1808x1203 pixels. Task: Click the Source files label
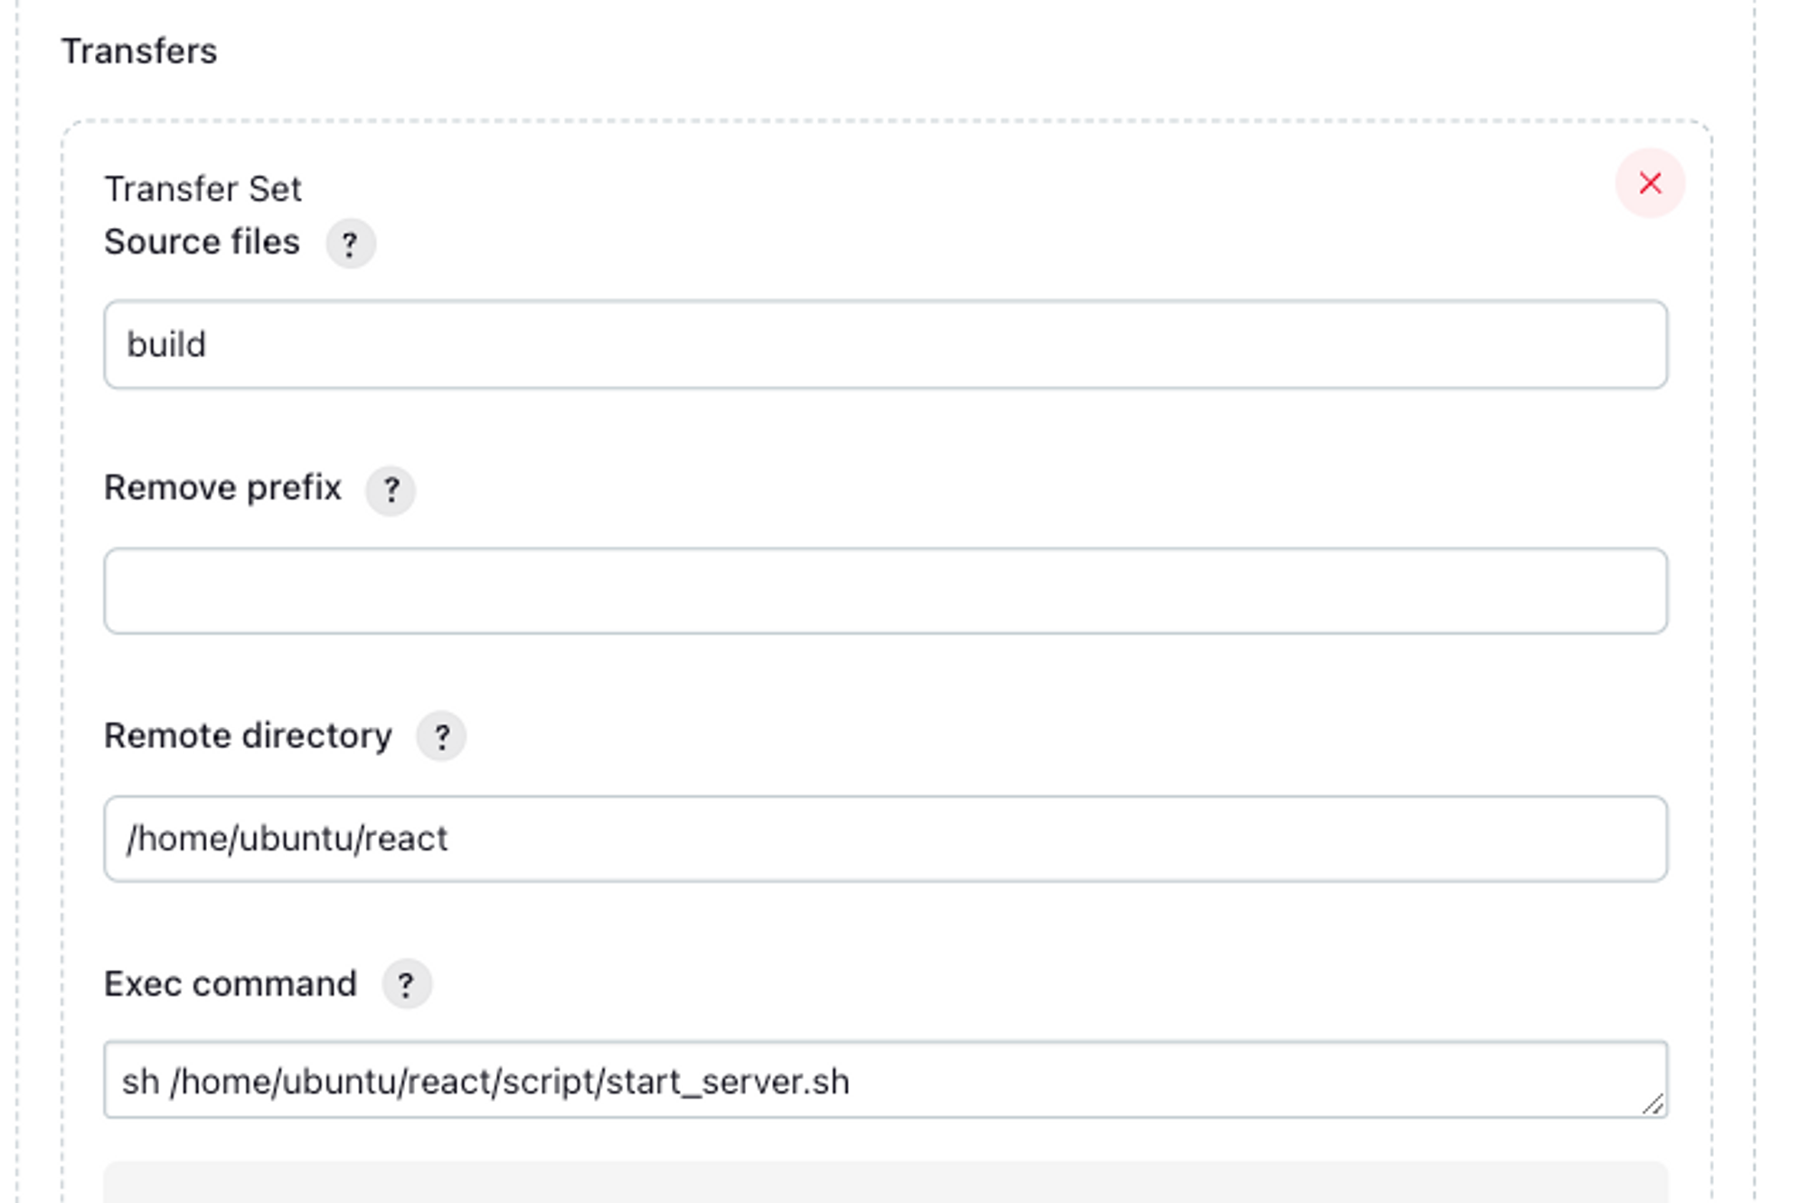tap(202, 242)
